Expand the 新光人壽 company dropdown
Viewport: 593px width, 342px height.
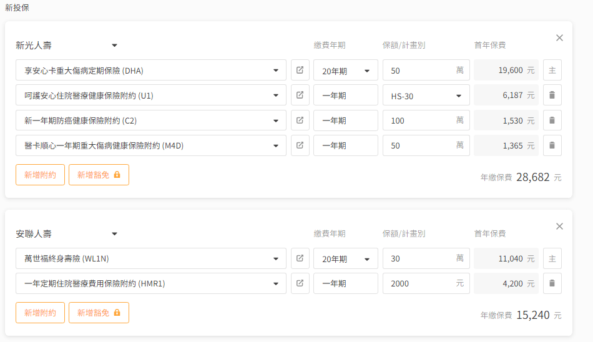tap(114, 46)
